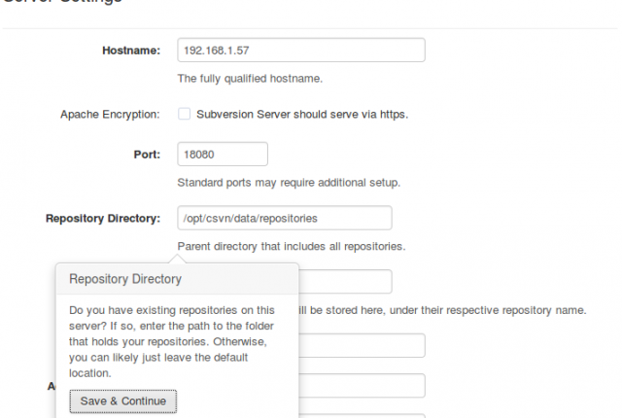Click the bold Hostname label
This screenshot has height=418, width=622.
coord(131,51)
